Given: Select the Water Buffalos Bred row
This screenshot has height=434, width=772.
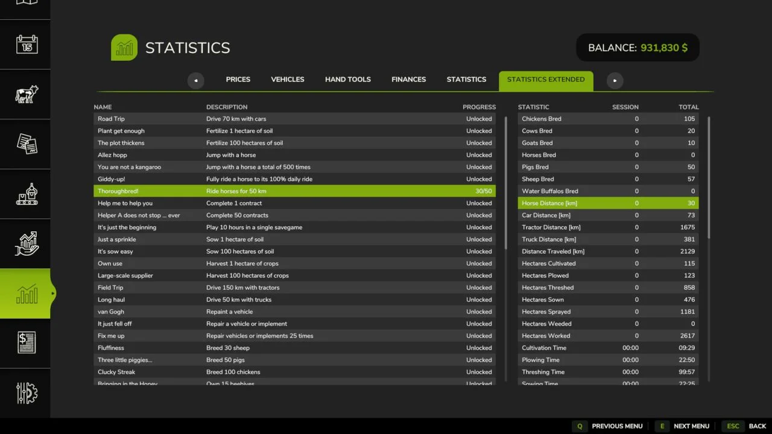Looking at the screenshot, I should pos(608,191).
